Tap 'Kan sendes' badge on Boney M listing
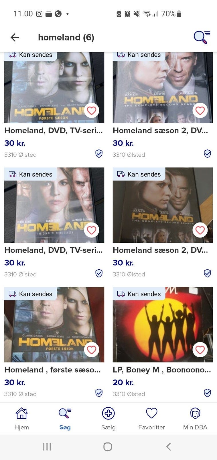The width and height of the screenshot is (217, 460). 139,294
